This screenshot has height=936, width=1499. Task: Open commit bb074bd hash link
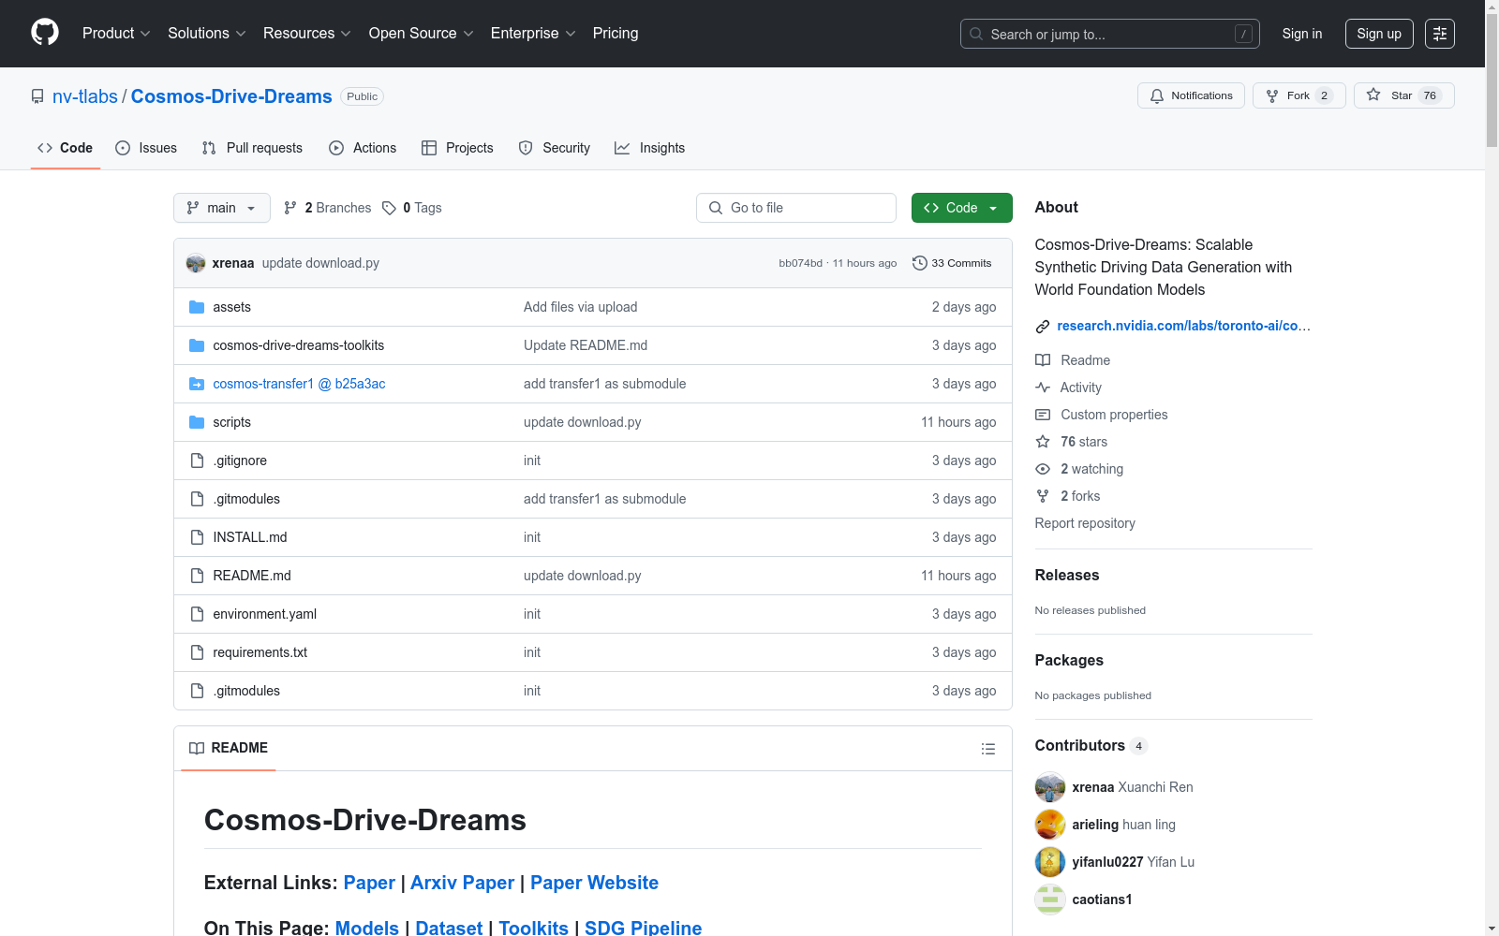coord(800,263)
